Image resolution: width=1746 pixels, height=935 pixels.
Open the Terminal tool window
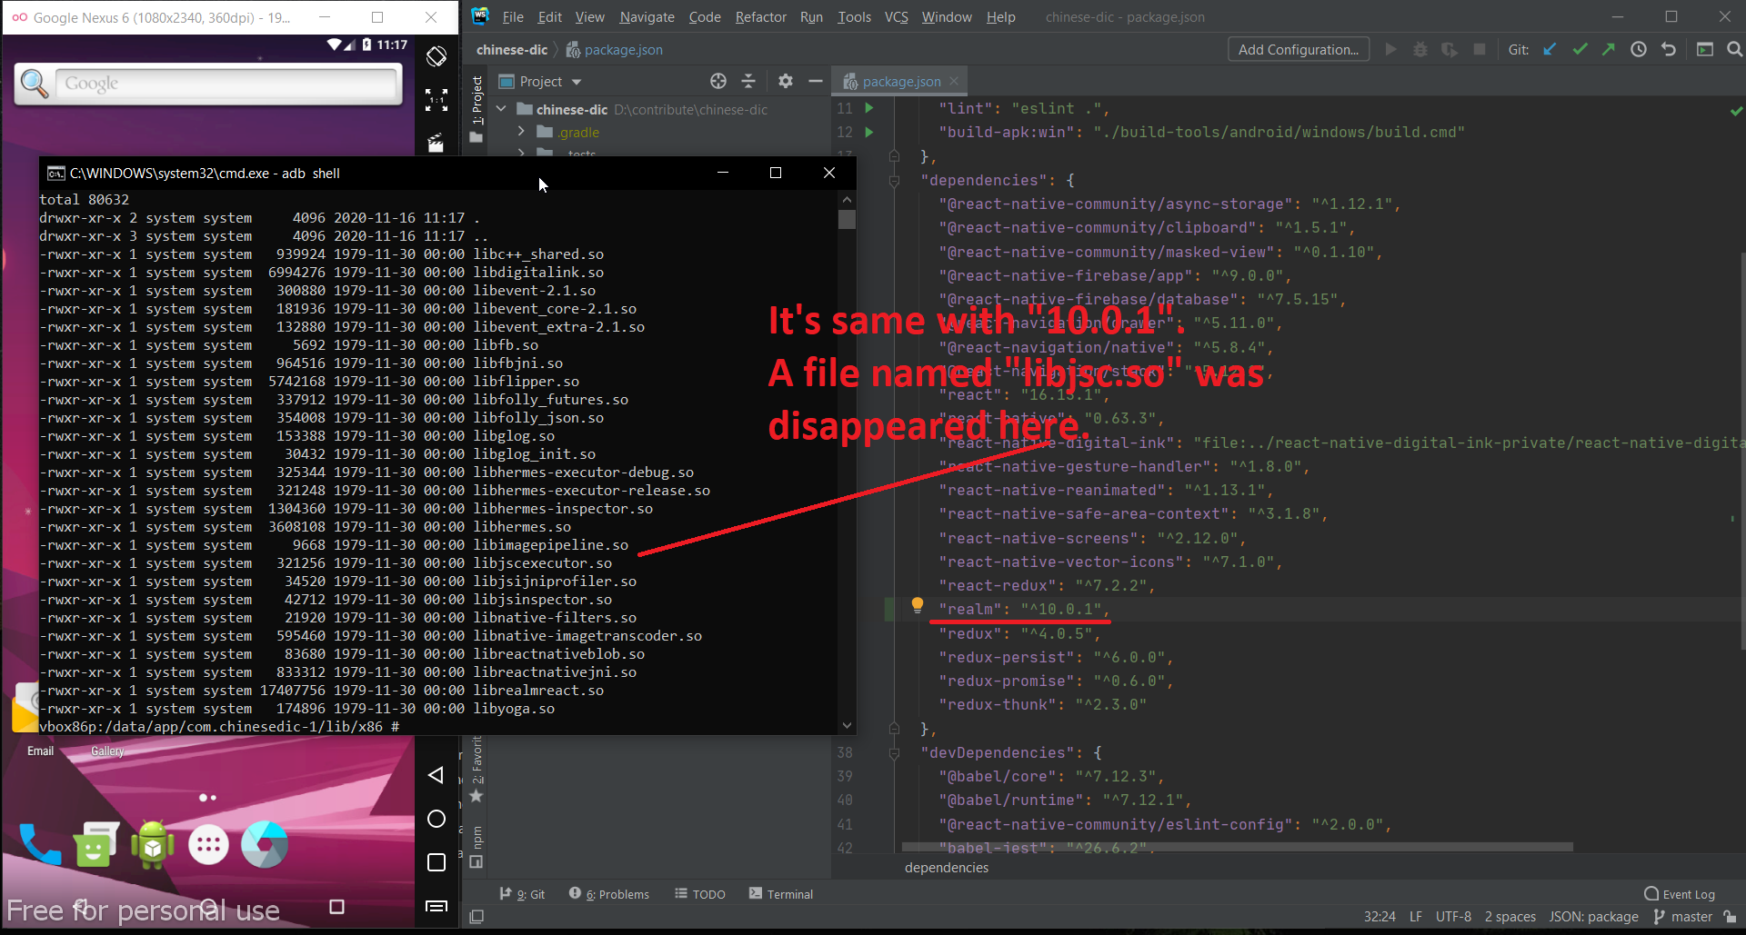(781, 894)
